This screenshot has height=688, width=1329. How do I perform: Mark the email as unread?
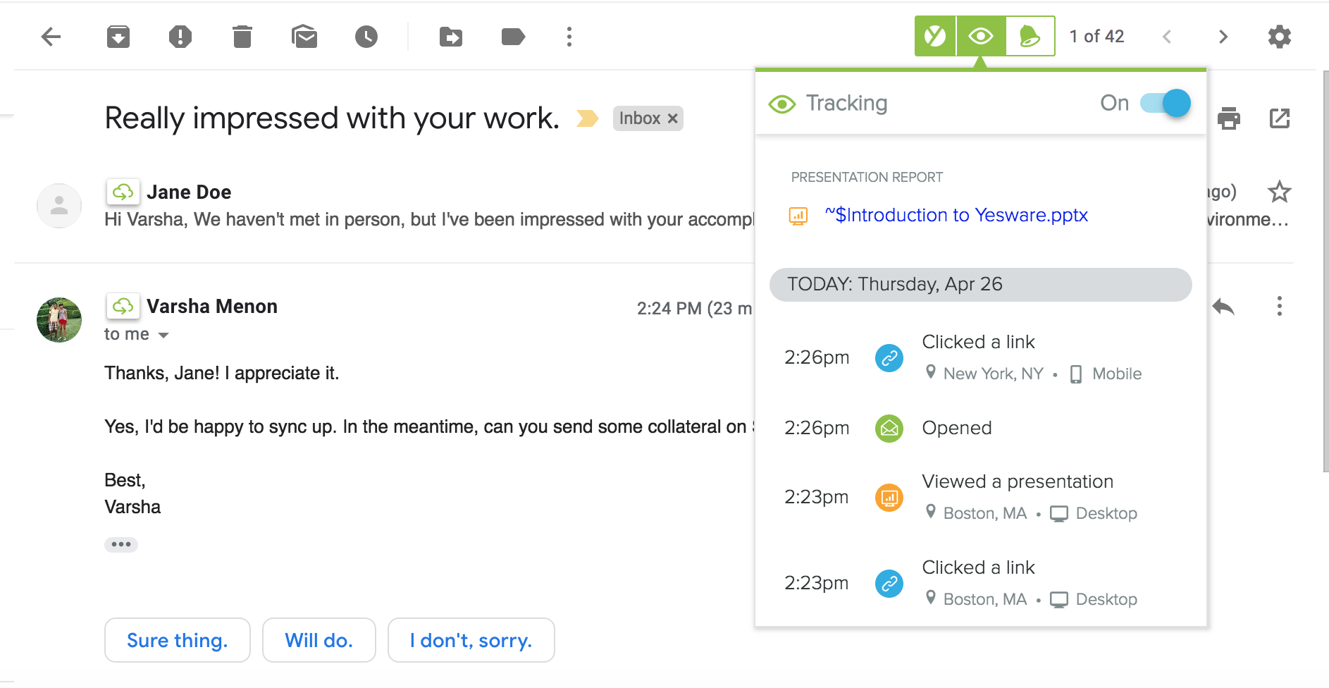[x=304, y=37]
